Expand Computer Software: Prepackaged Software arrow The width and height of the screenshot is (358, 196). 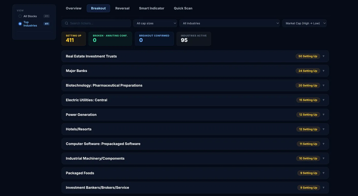(x=323, y=144)
